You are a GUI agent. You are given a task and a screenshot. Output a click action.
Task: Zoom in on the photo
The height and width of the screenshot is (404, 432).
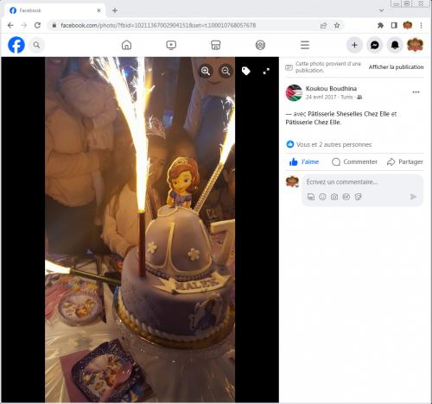click(206, 71)
